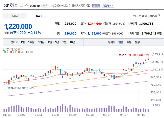This screenshot has width=164, height=118.
Task: Switch to the 주봉 weekly candle chart
Action: coord(129,42)
